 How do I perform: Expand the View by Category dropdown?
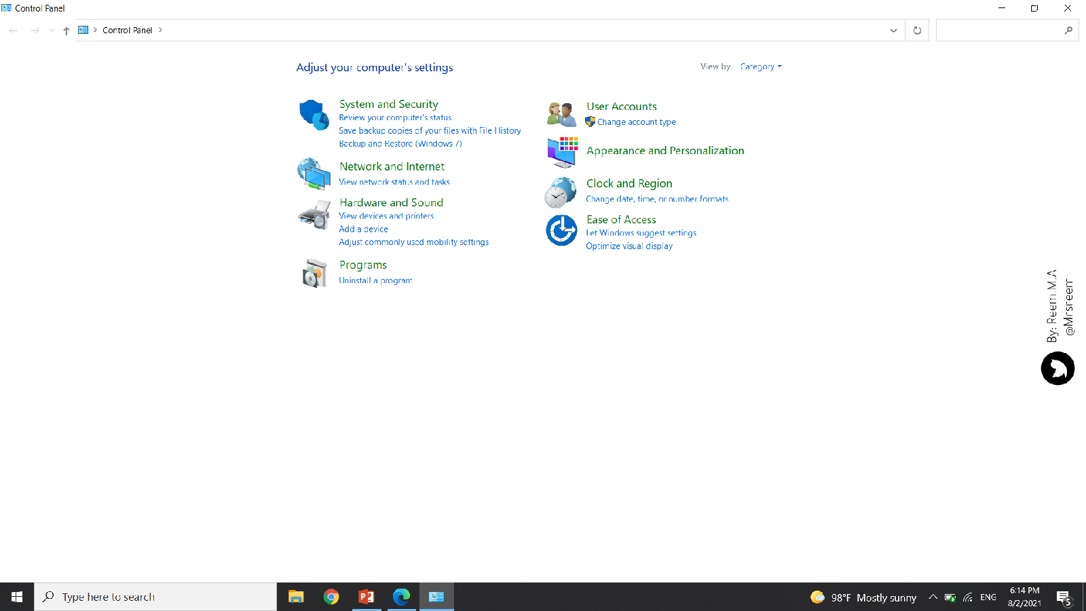coord(761,67)
